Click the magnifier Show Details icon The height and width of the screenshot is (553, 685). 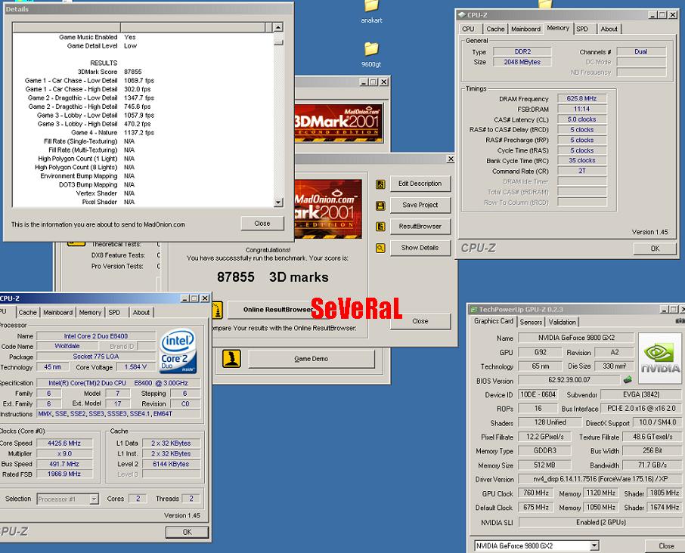click(380, 248)
